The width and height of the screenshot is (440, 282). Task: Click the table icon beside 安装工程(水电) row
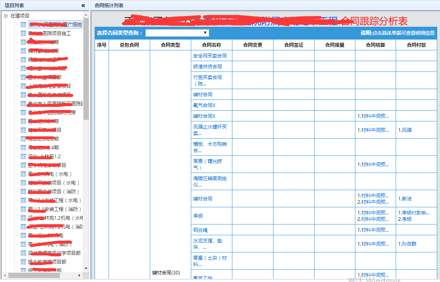[x=23, y=201]
